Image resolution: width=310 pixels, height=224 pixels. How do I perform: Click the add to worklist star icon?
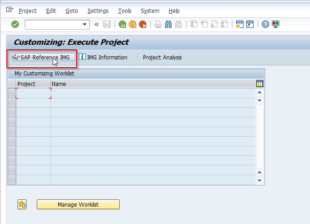(22, 204)
